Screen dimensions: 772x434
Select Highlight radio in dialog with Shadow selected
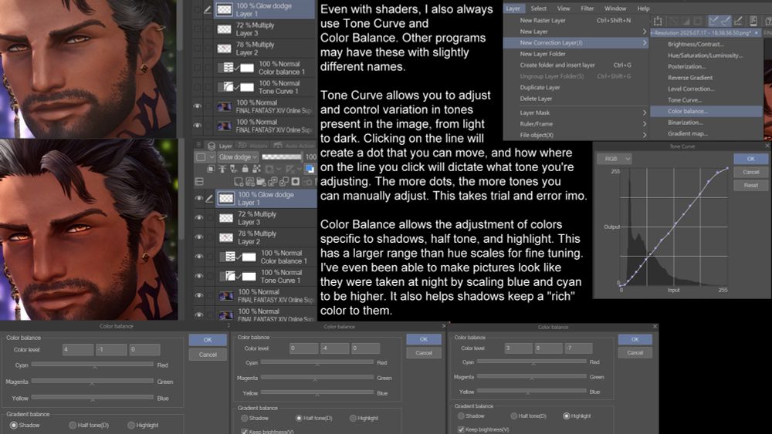click(x=131, y=426)
